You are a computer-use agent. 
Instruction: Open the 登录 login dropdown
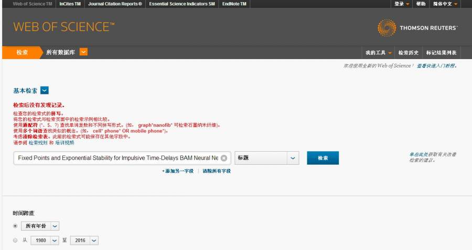(402, 4)
